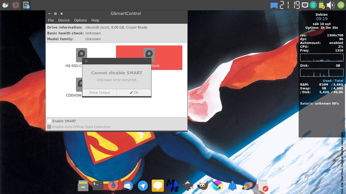346x194 pixels.
Task: Open the File menu
Action: click(x=51, y=20)
